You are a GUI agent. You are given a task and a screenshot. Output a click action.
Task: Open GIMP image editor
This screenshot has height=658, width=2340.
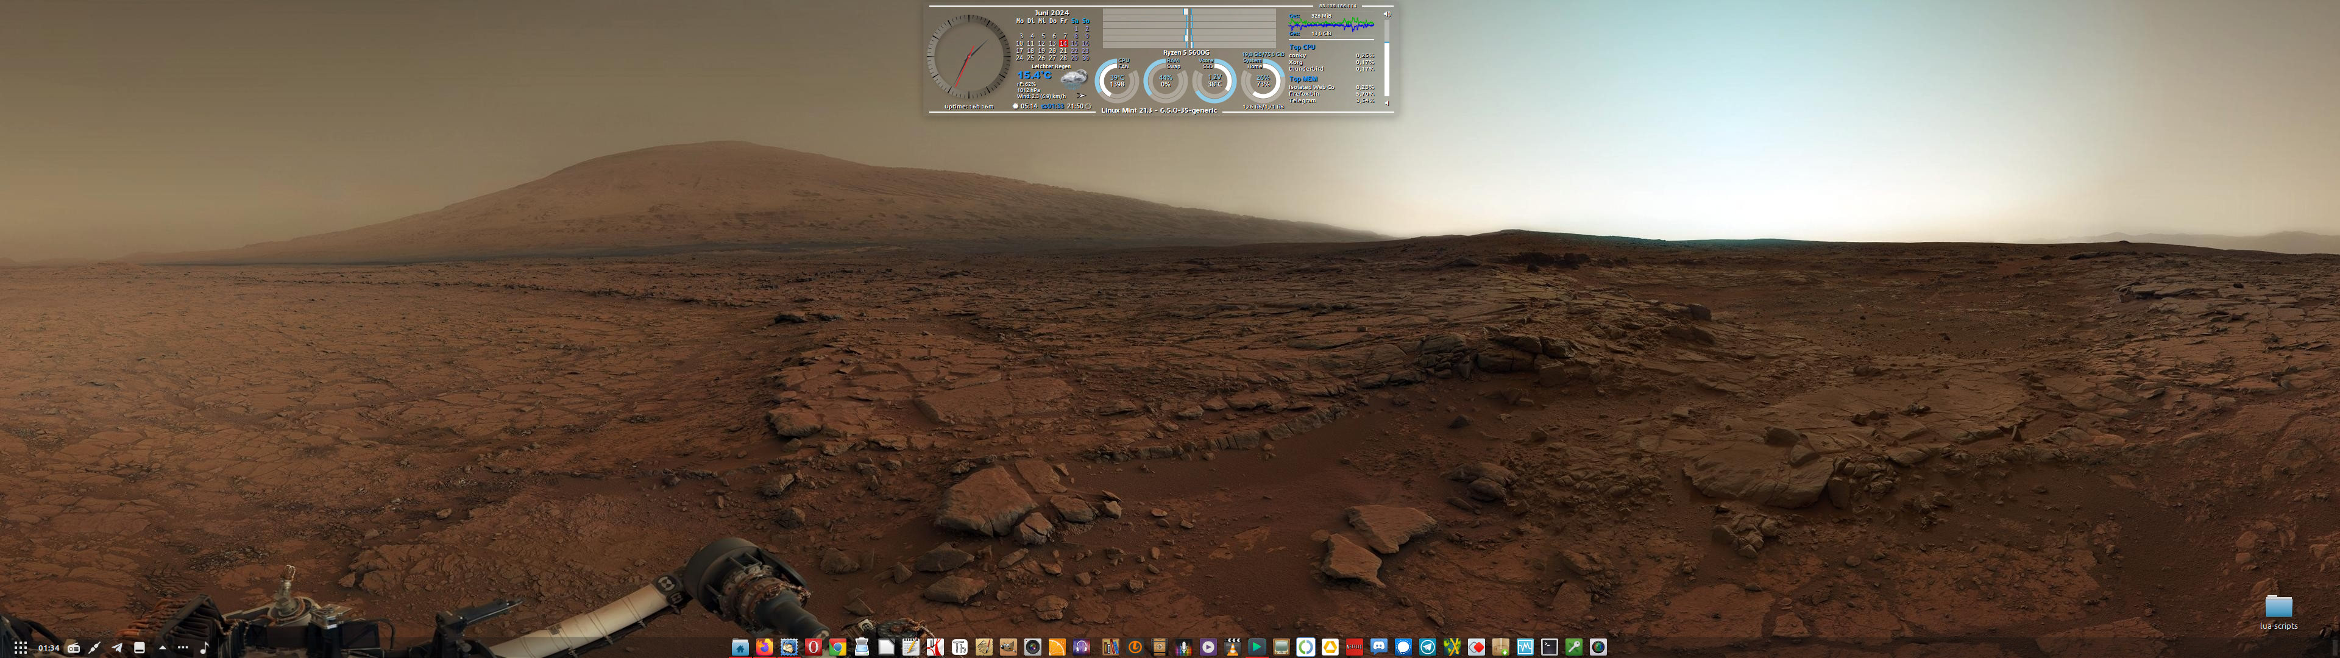pos(1009,647)
